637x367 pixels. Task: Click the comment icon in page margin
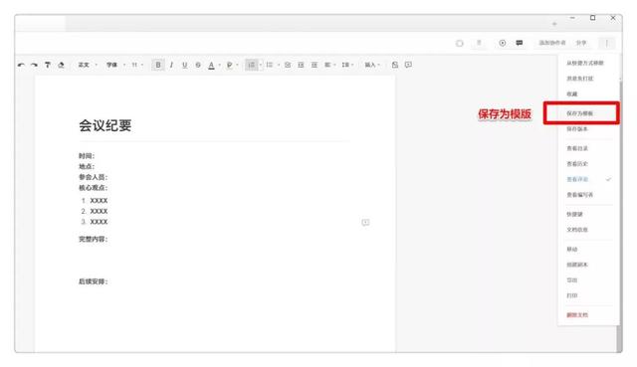point(365,222)
